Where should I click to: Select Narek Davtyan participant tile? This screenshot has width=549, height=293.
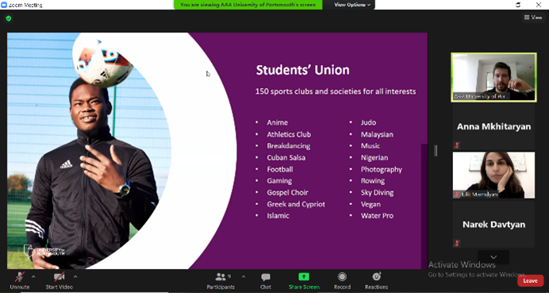click(493, 225)
